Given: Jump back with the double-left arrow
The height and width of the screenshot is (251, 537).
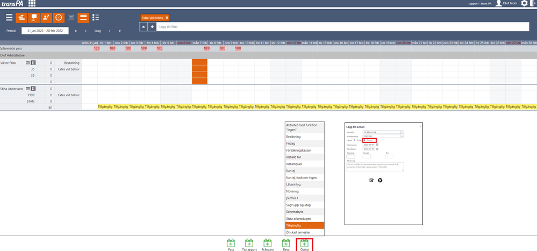Looking at the screenshot, I should pyautogui.click(x=75, y=31).
